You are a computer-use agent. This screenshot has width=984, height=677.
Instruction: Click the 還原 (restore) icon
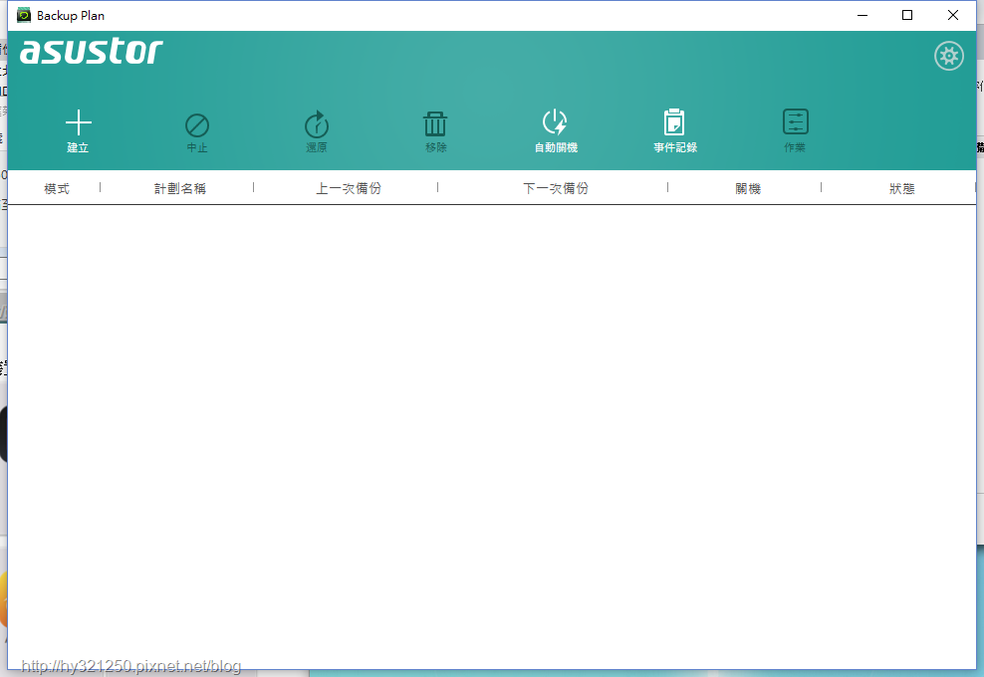point(317,124)
